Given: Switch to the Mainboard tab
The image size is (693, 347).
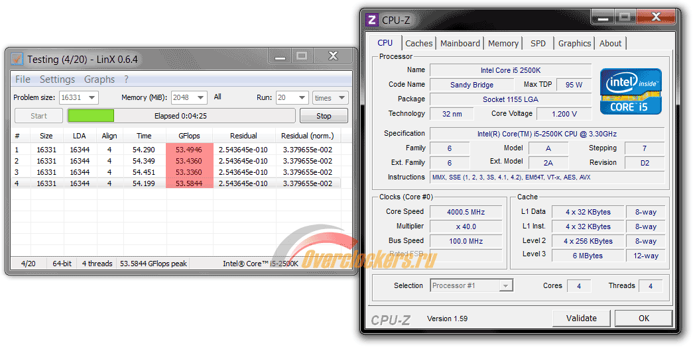Looking at the screenshot, I should [x=460, y=43].
